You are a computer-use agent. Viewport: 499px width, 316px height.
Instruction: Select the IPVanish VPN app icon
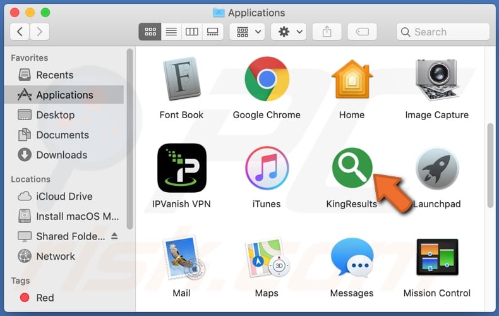182,168
